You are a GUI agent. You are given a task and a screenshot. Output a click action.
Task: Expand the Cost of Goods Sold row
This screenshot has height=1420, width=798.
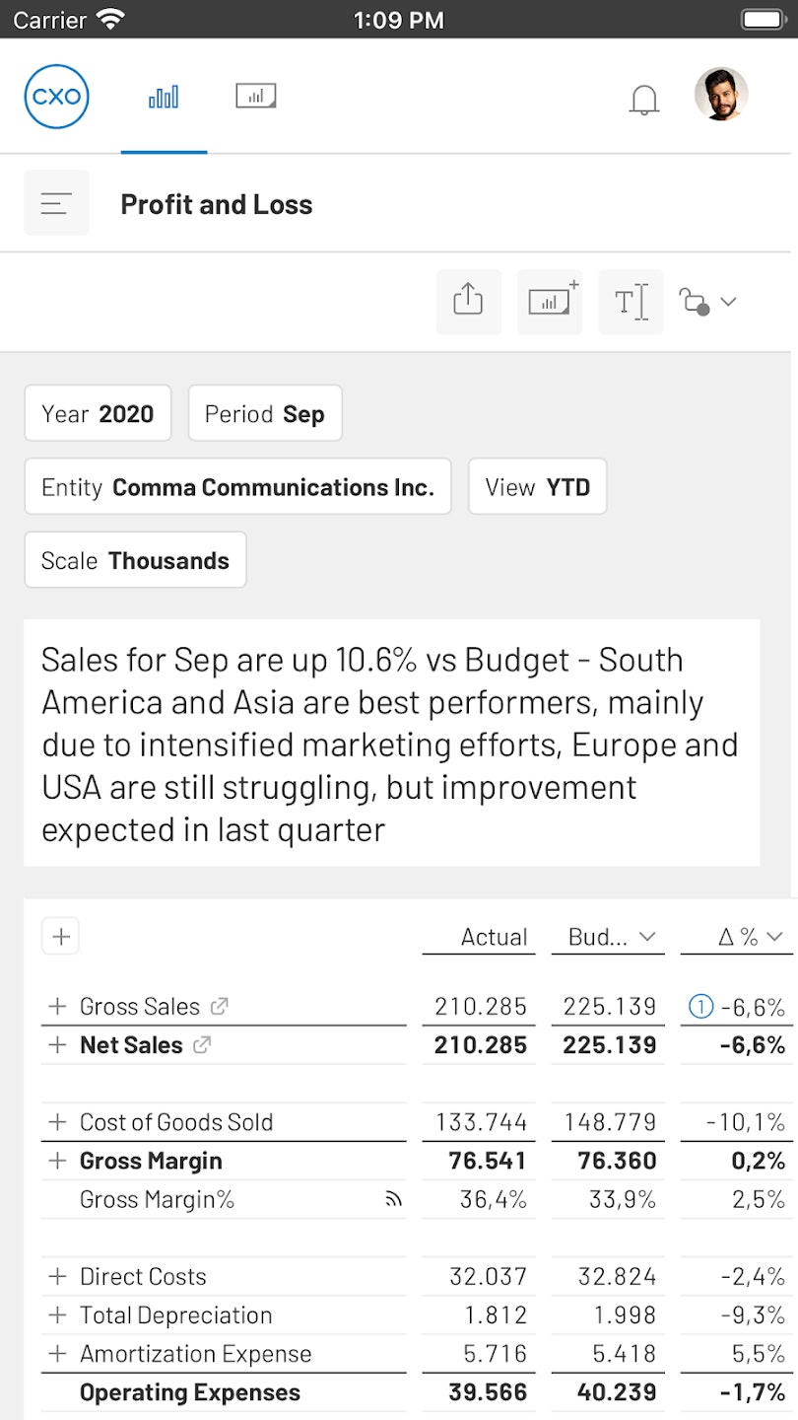point(57,1122)
